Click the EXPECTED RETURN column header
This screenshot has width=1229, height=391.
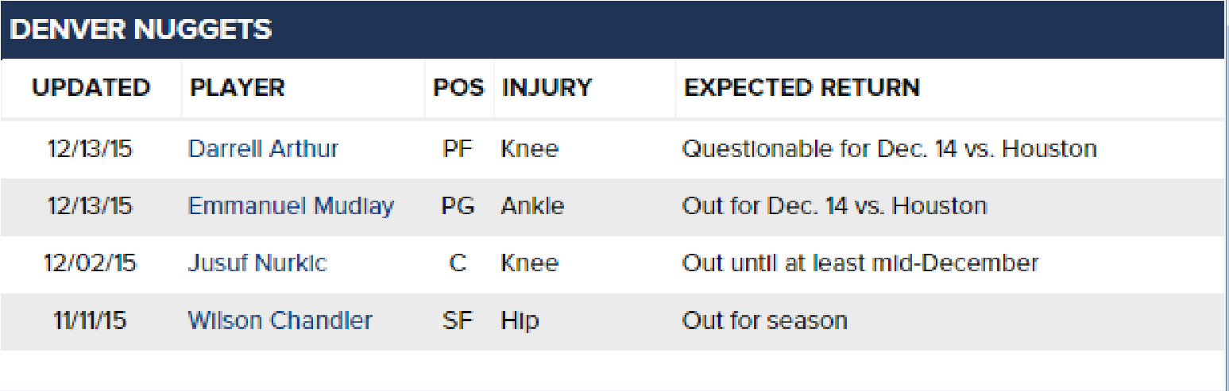(802, 87)
